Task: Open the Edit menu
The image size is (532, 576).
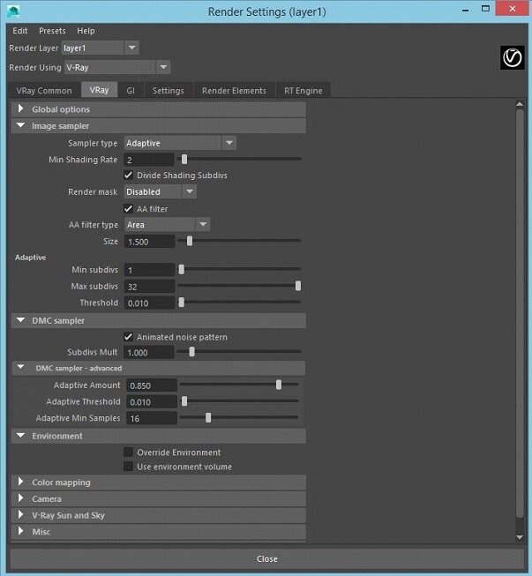Action: point(19,31)
